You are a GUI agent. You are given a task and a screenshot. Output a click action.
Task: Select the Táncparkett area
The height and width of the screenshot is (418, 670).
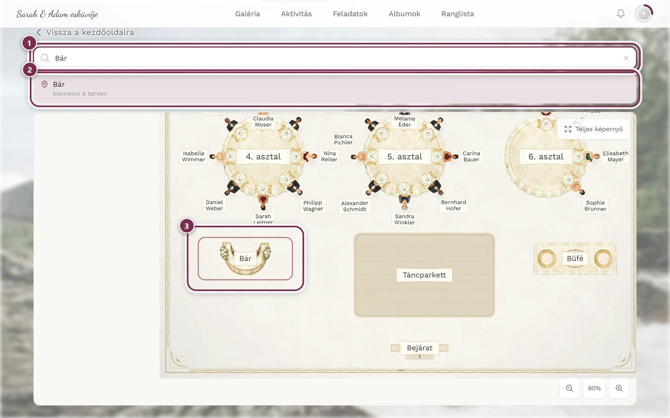424,275
